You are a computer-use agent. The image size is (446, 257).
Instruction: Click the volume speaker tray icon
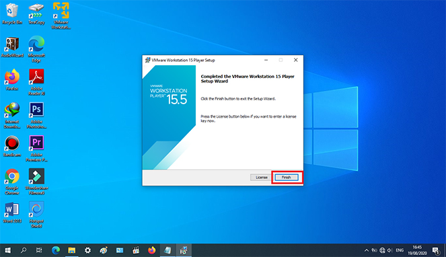tap(389, 250)
